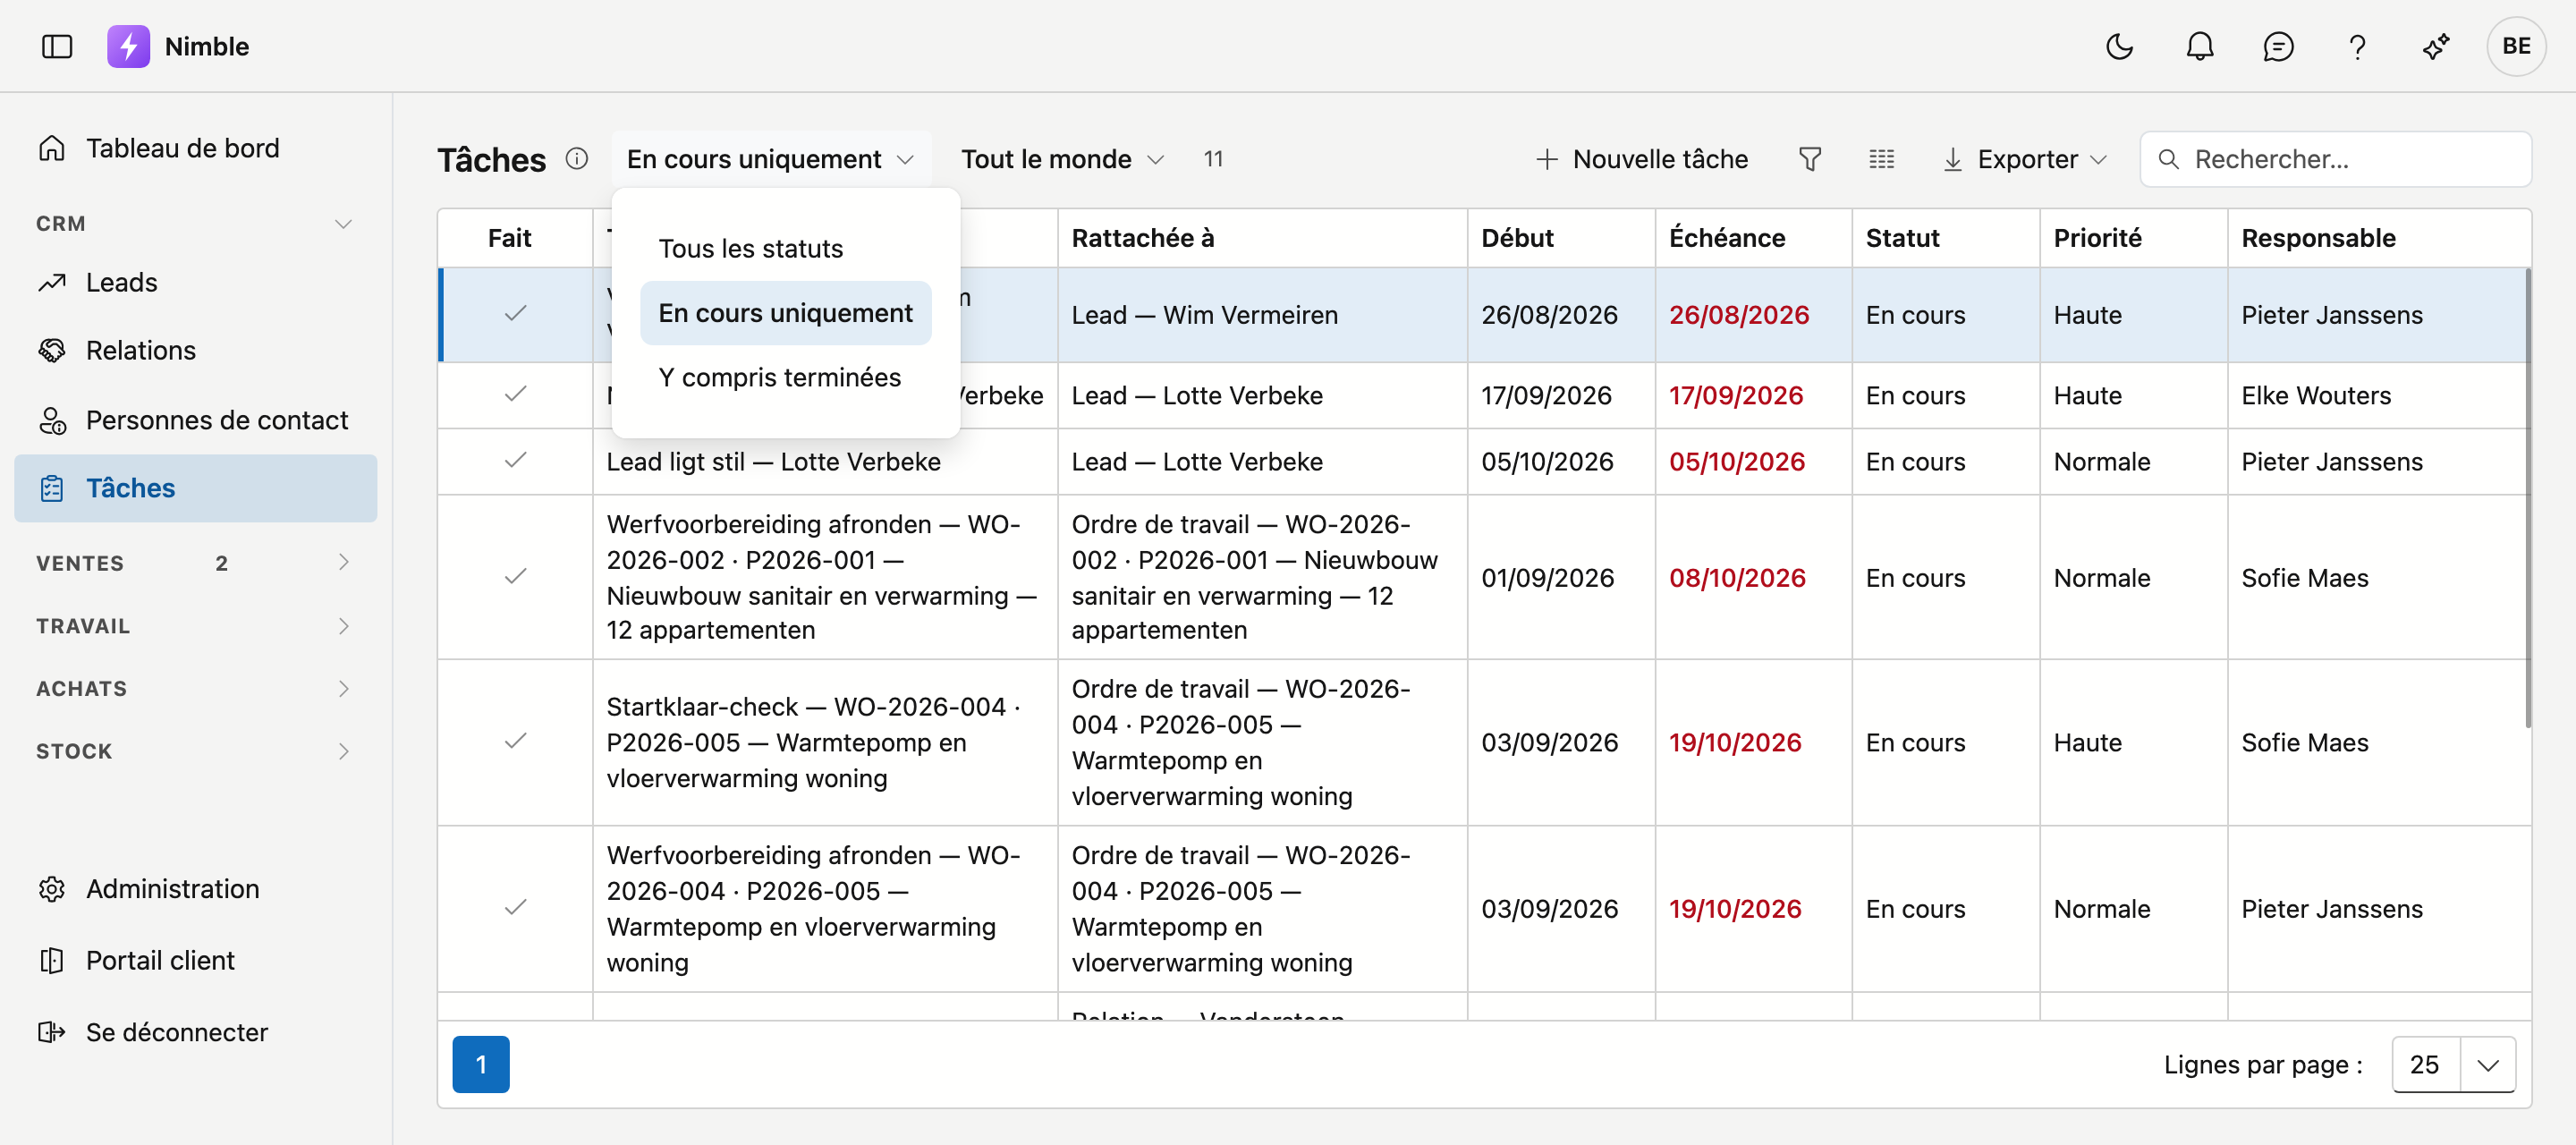Click the Nimble lightning logo
The height and width of the screenshot is (1145, 2576).
coord(128,46)
